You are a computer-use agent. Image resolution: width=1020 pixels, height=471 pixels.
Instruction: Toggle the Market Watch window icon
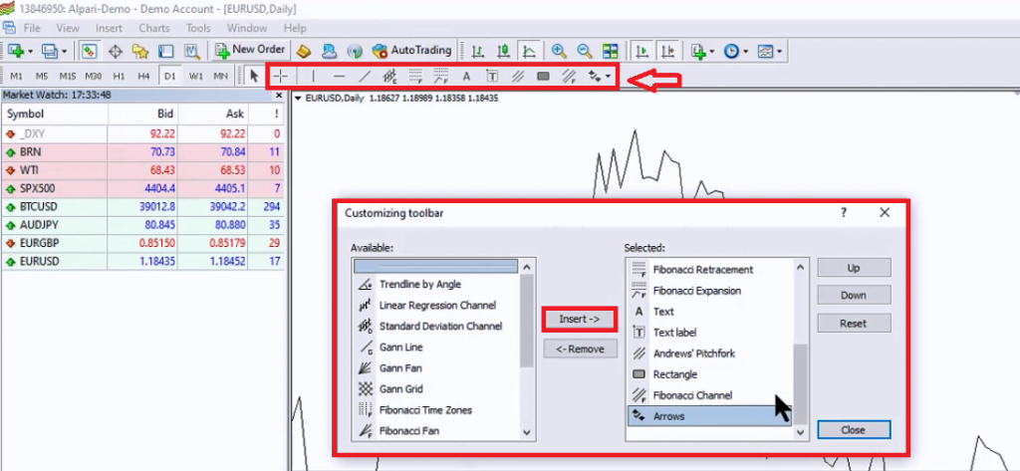(x=90, y=51)
